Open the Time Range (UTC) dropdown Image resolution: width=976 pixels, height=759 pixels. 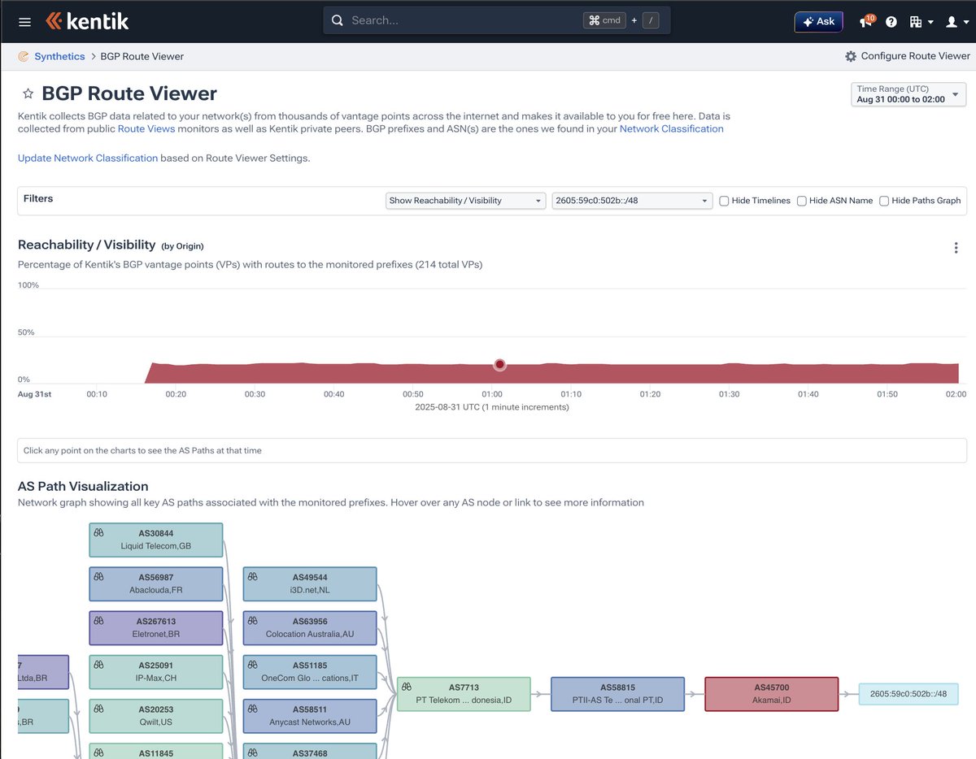(908, 94)
